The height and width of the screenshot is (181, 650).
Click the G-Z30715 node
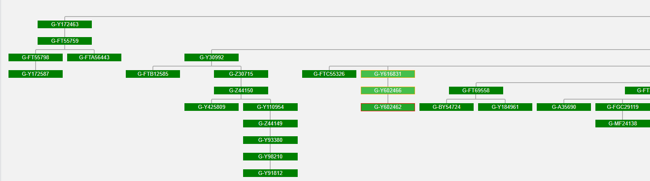coord(241,74)
